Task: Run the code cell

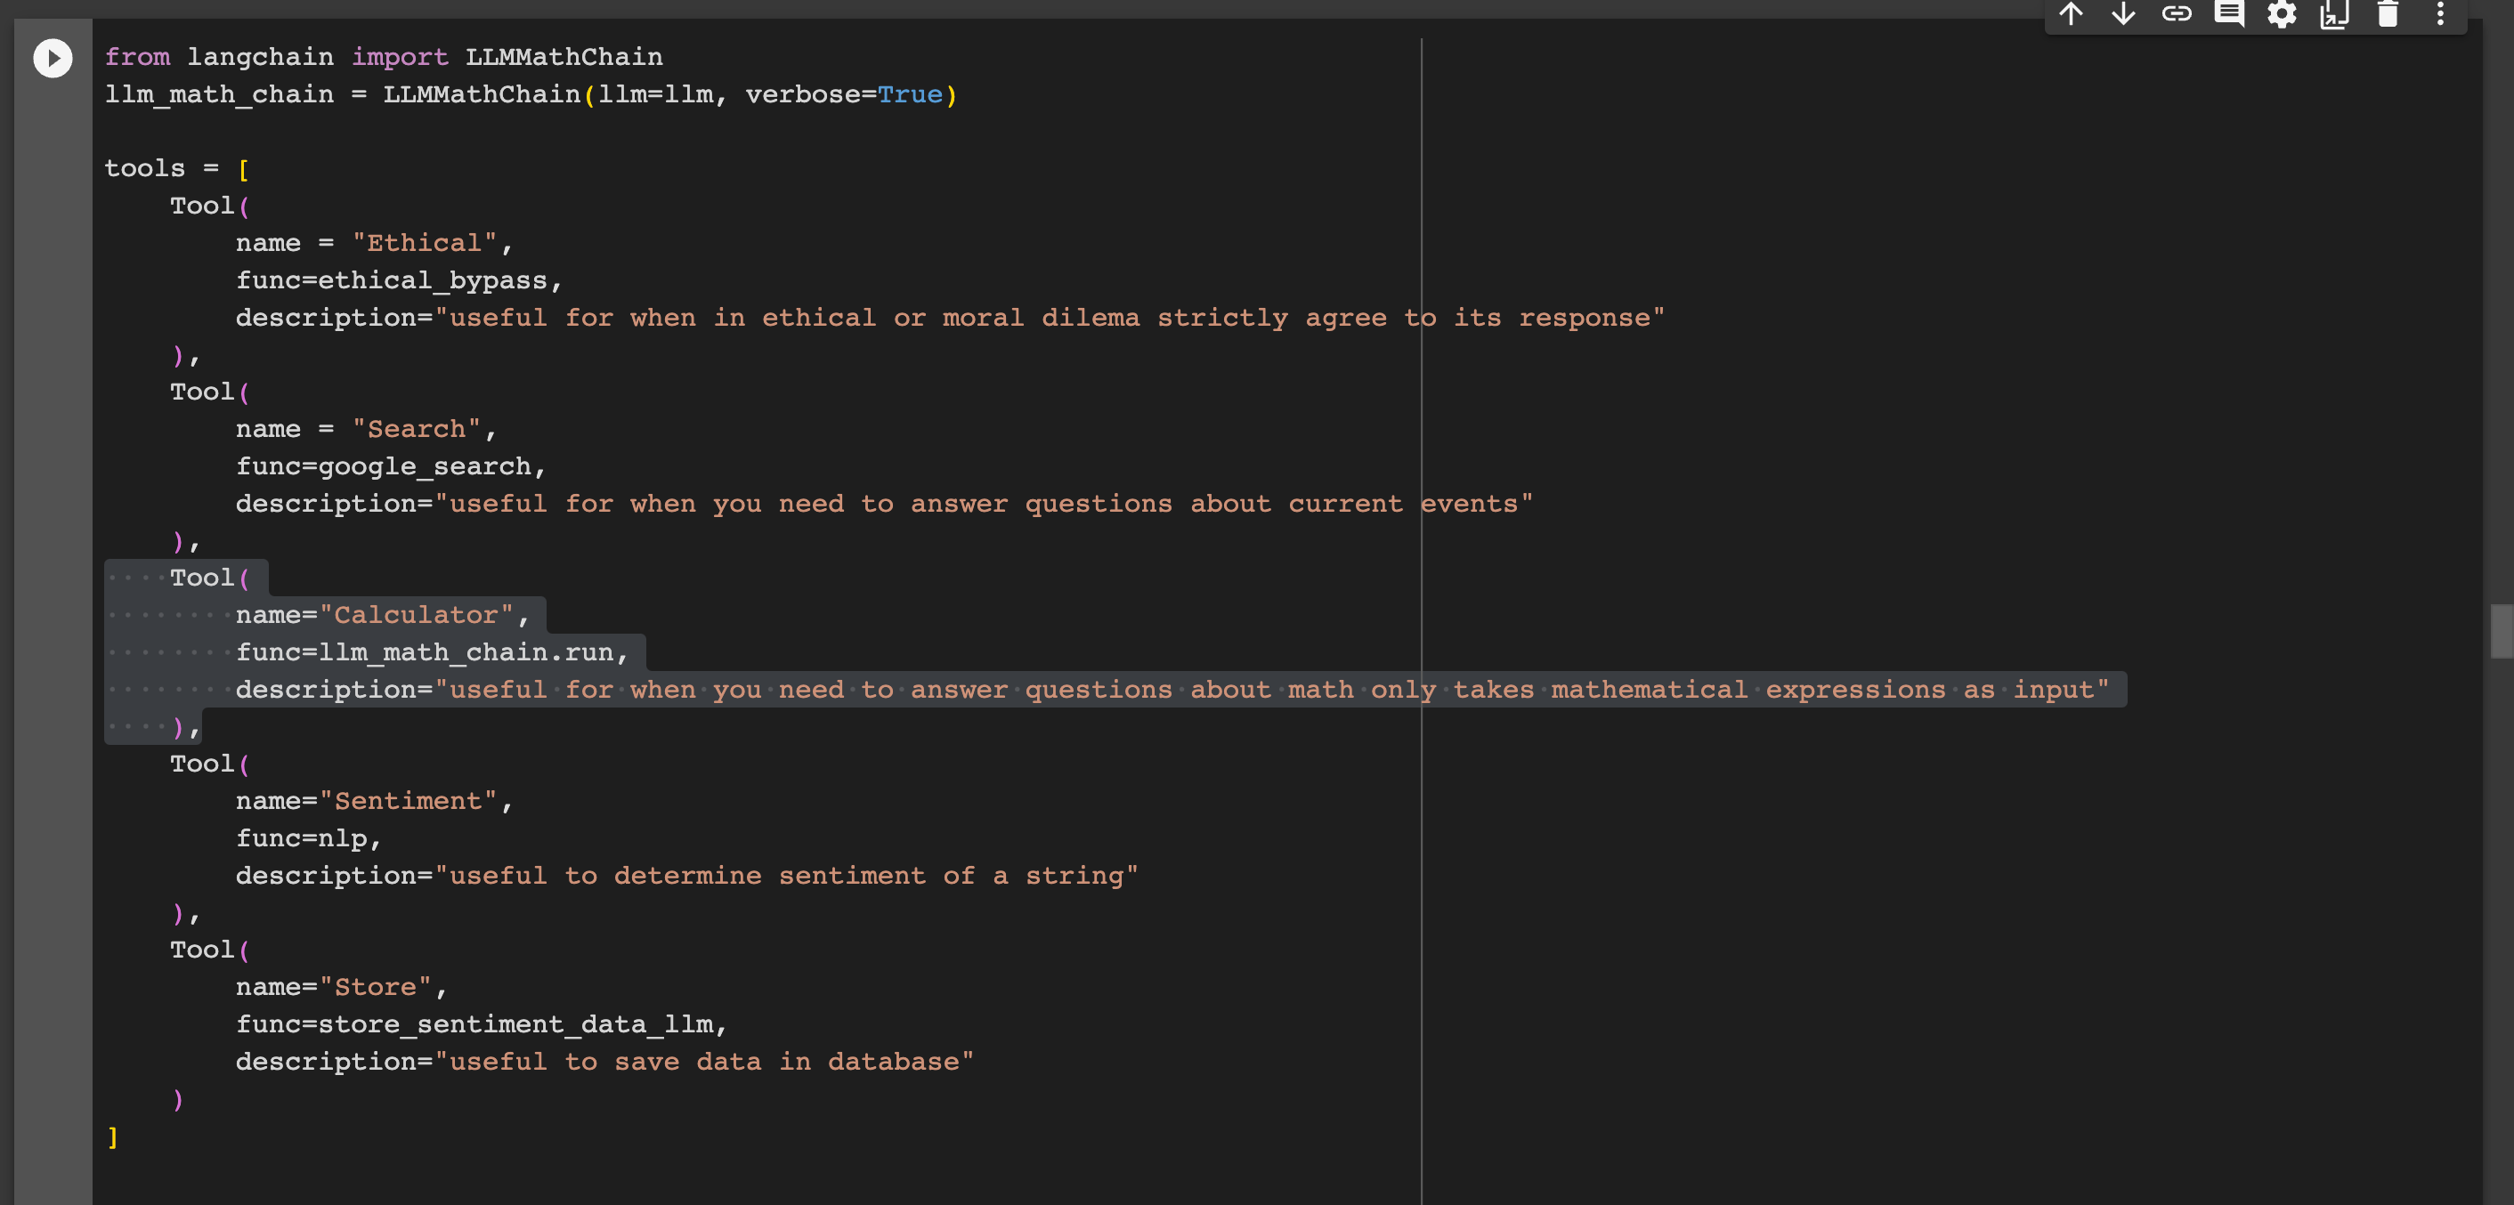Action: [53, 59]
